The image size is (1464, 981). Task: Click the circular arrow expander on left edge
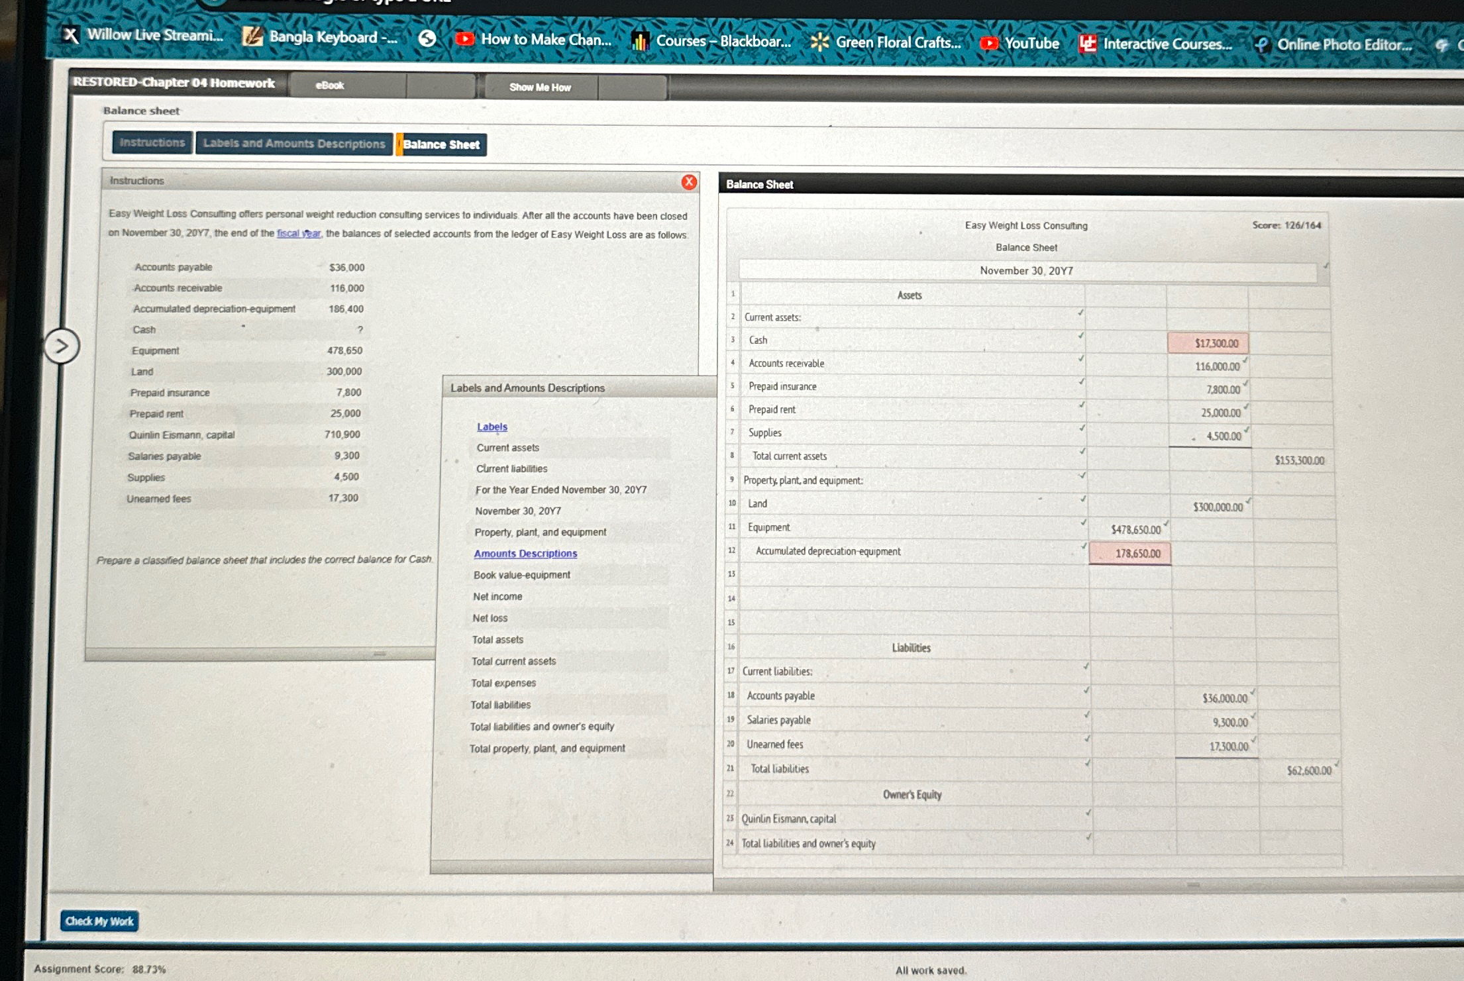[61, 346]
